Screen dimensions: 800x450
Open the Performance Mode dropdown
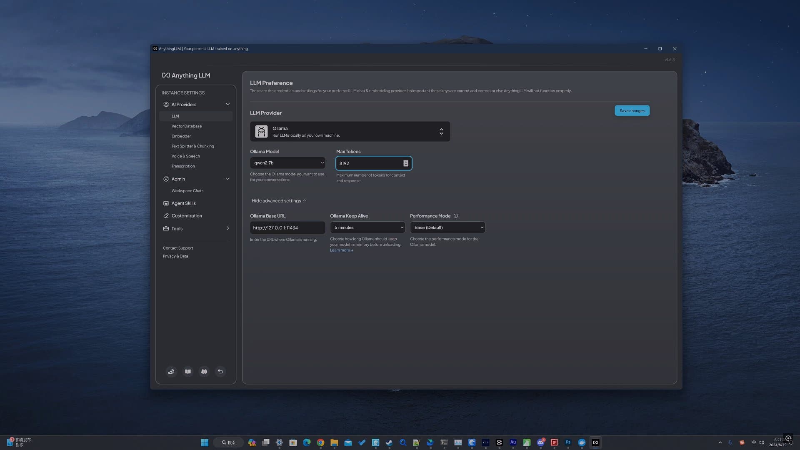click(x=447, y=227)
